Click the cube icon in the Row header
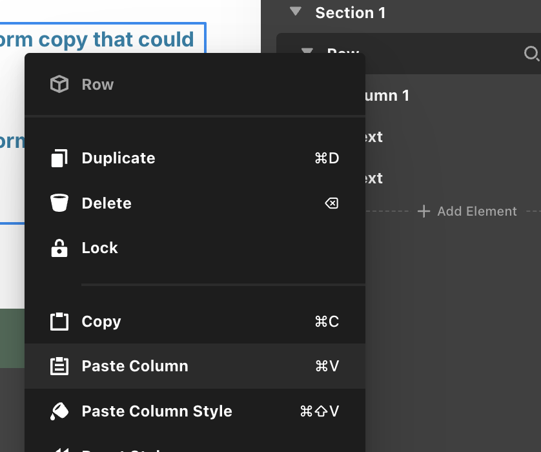 click(59, 85)
